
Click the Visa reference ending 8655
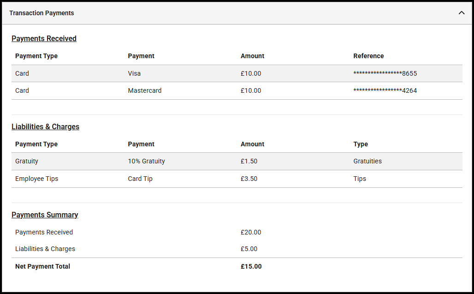(385, 73)
